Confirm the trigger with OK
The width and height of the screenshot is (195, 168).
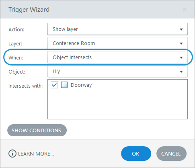[136, 154]
